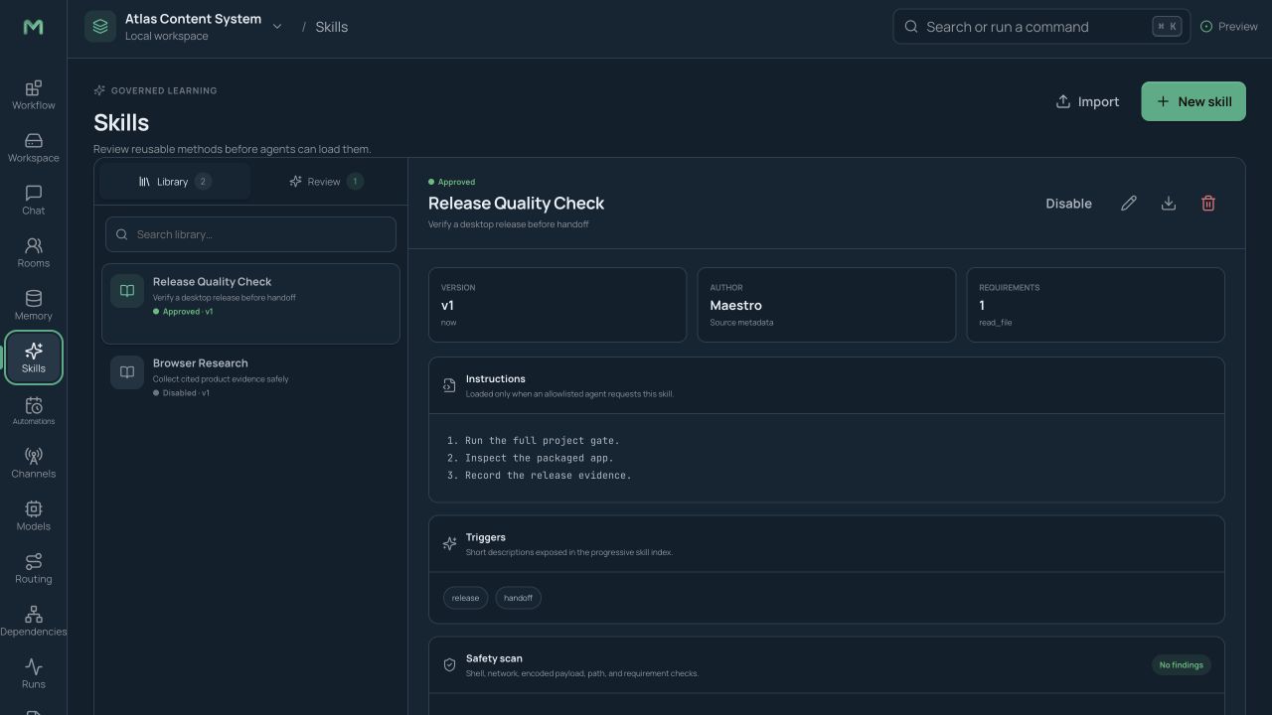Open the Runs sidebar section
Viewport: 1272px width, 715px height.
[33, 674]
